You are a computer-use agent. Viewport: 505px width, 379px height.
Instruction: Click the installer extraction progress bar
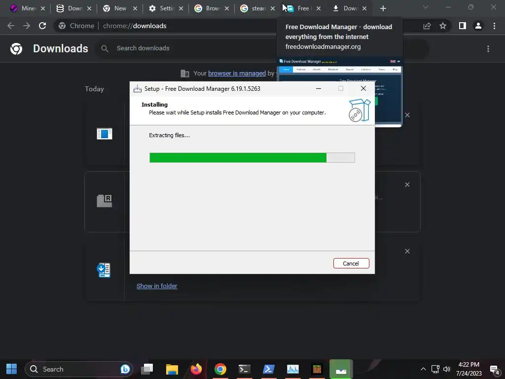pos(252,157)
